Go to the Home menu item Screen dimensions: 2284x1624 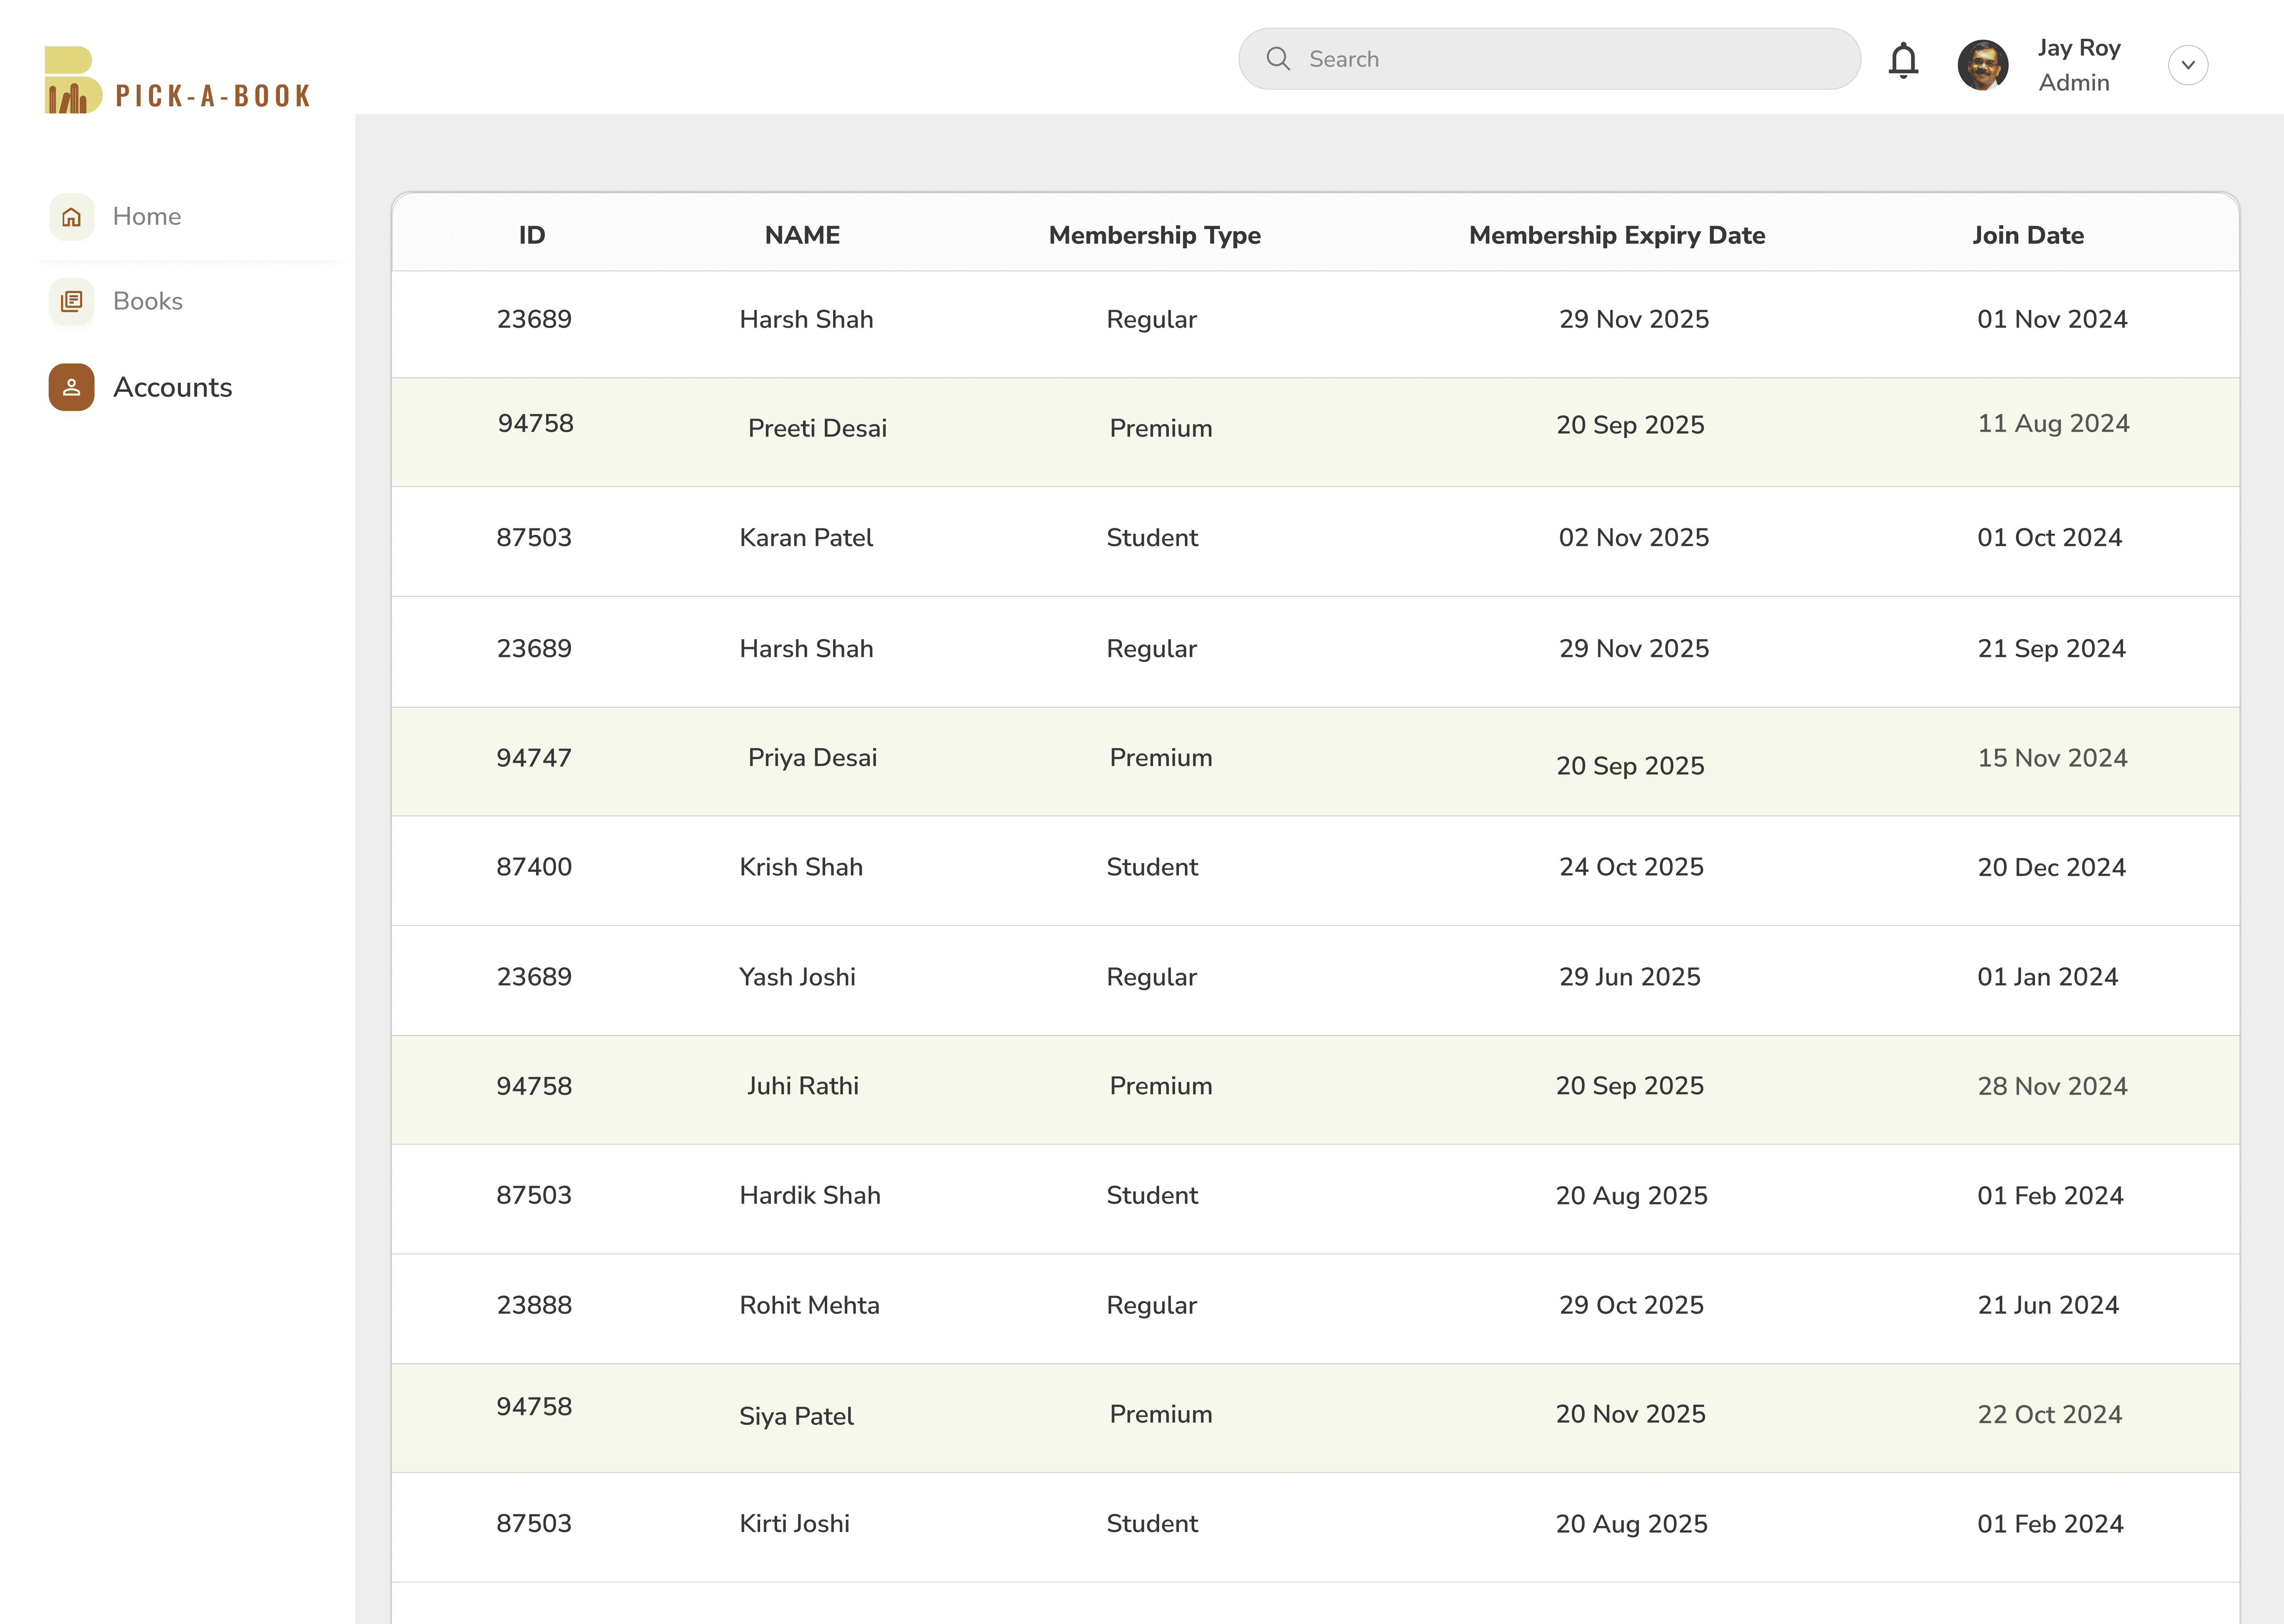(147, 217)
